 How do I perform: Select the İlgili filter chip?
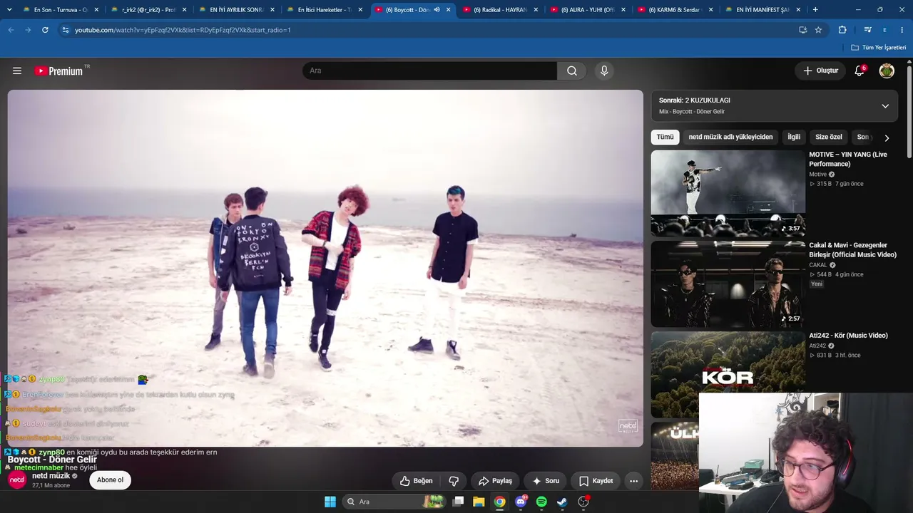point(794,137)
